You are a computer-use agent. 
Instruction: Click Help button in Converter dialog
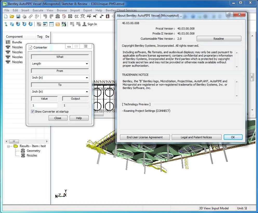79,118
